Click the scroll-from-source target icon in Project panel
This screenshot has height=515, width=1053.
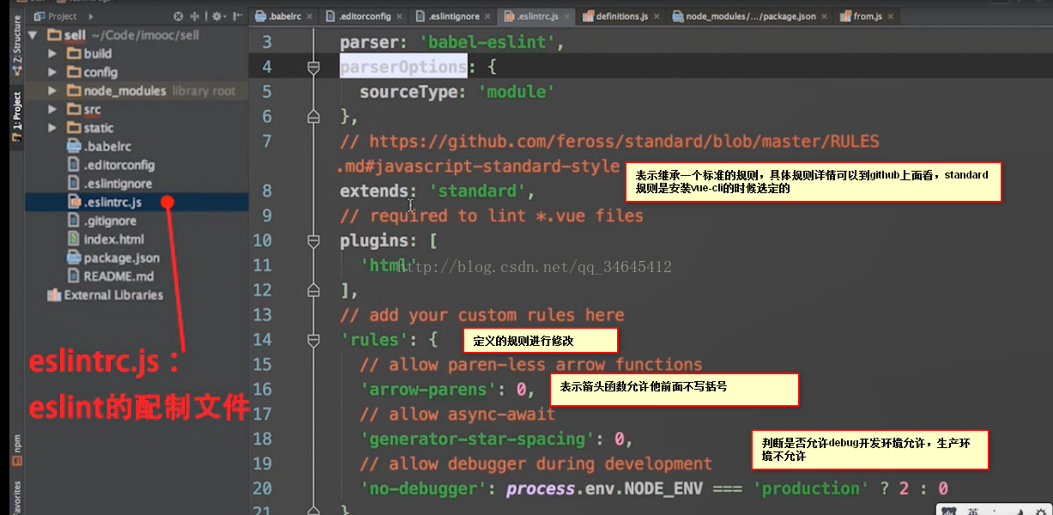point(179,16)
